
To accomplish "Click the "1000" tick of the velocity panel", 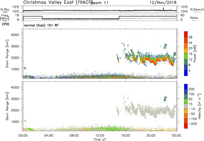I will (x=15, y=122).
